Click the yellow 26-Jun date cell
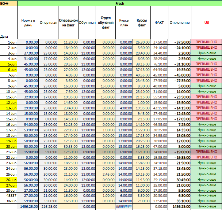 pyautogui.click(x=8, y=180)
